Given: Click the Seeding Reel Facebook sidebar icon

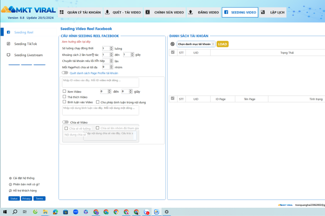Looking at the screenshot, I should (9, 32).
